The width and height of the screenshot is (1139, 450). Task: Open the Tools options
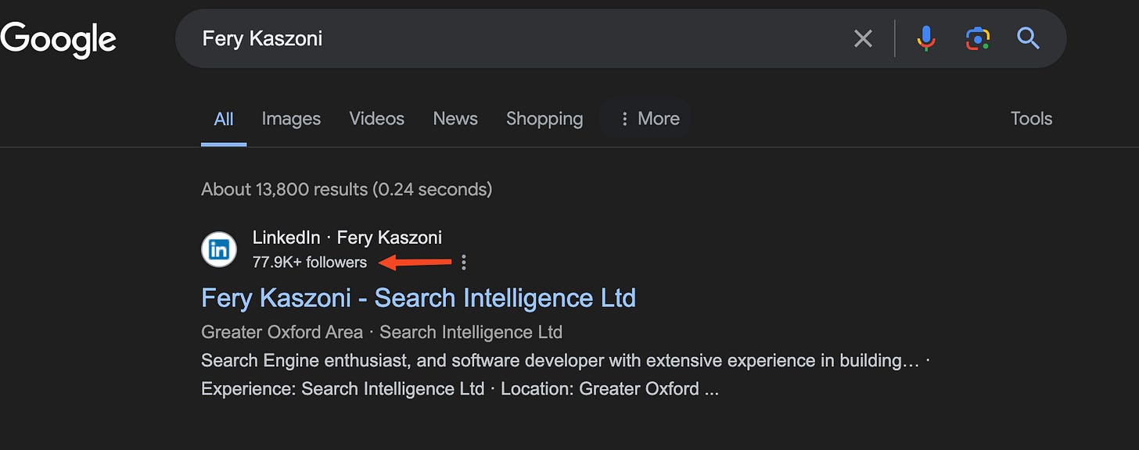tap(1031, 119)
